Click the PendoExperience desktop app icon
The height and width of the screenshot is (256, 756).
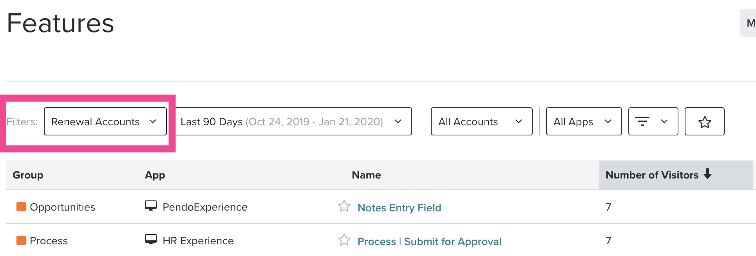pos(150,206)
